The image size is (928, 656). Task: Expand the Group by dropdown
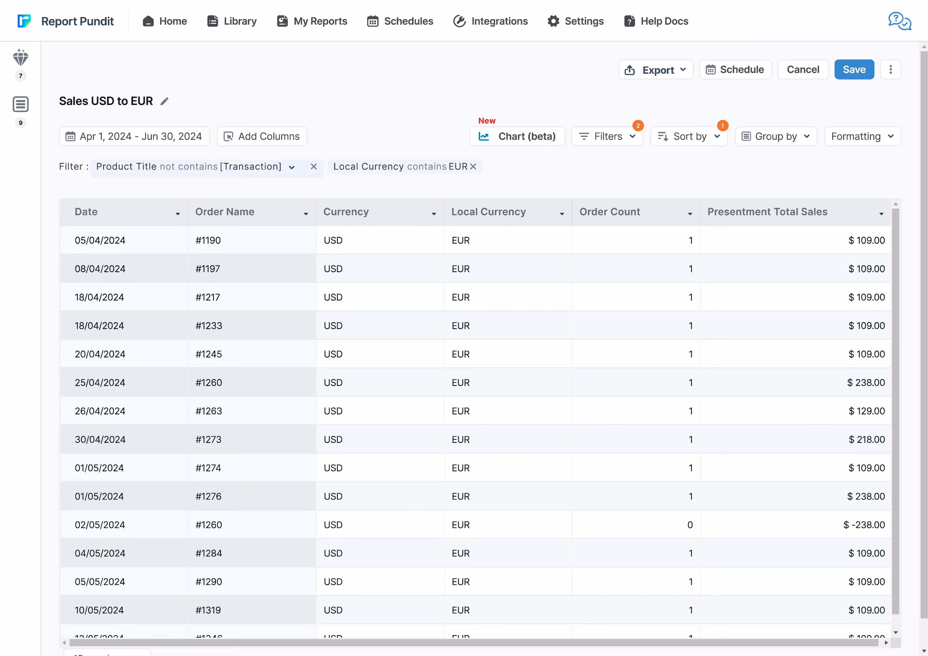[x=776, y=136]
